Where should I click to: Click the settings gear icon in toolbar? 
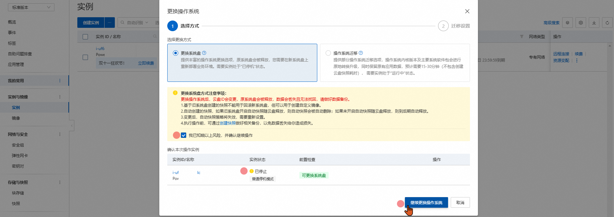coord(580,23)
